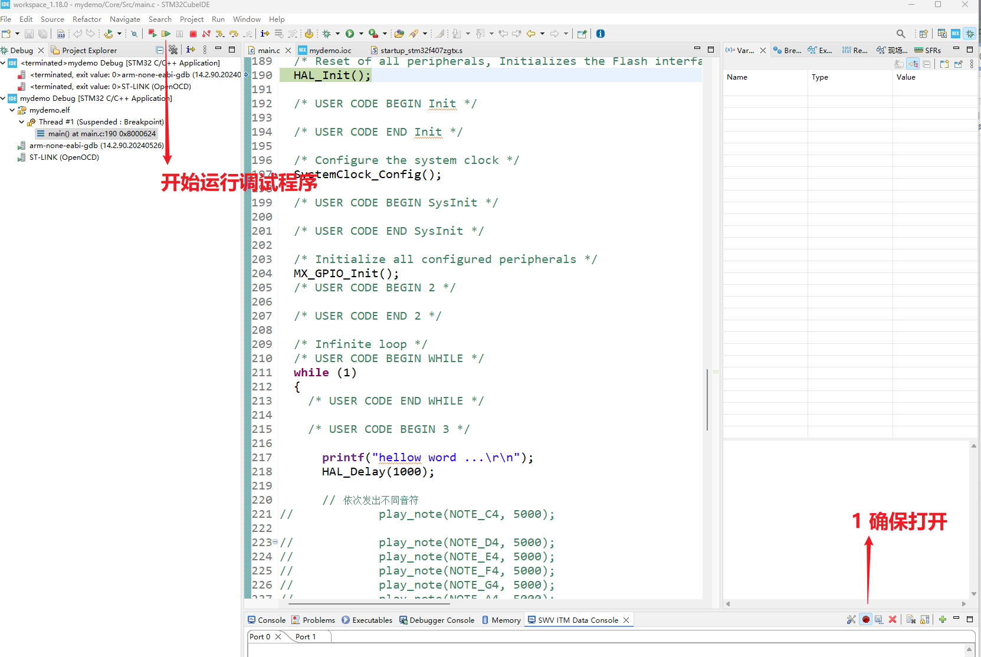Open the search magnifier in the toolbar

(x=901, y=34)
